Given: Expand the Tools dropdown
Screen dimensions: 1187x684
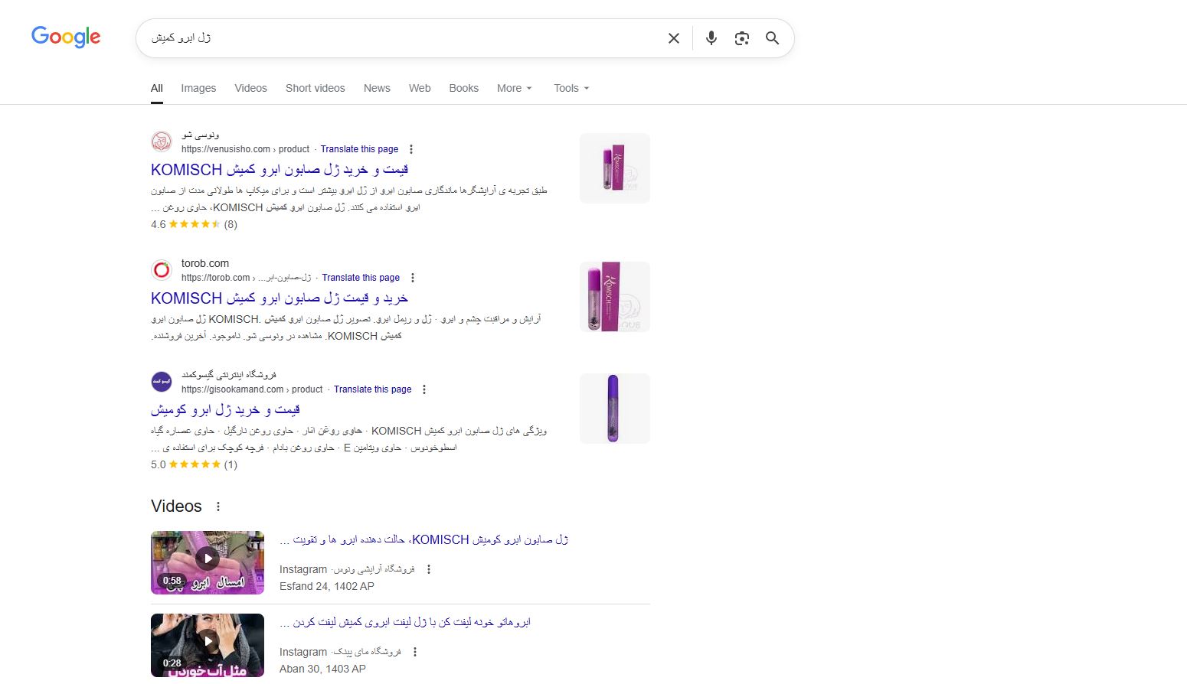Looking at the screenshot, I should coord(571,88).
